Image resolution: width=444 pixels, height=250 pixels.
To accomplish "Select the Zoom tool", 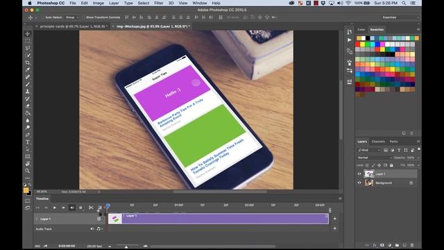I will coord(28,171).
